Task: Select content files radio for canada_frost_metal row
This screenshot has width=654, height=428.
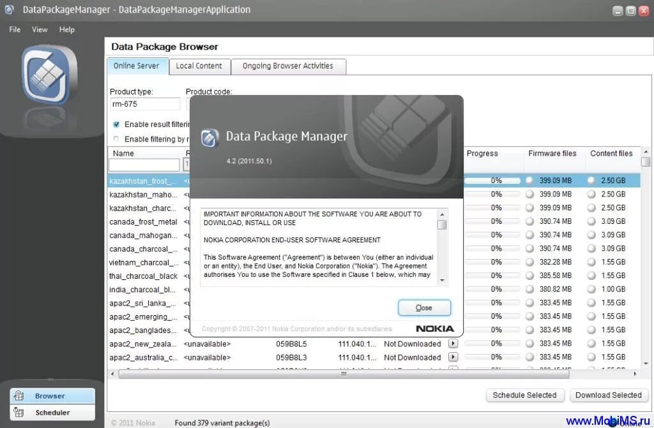Action: [x=591, y=221]
